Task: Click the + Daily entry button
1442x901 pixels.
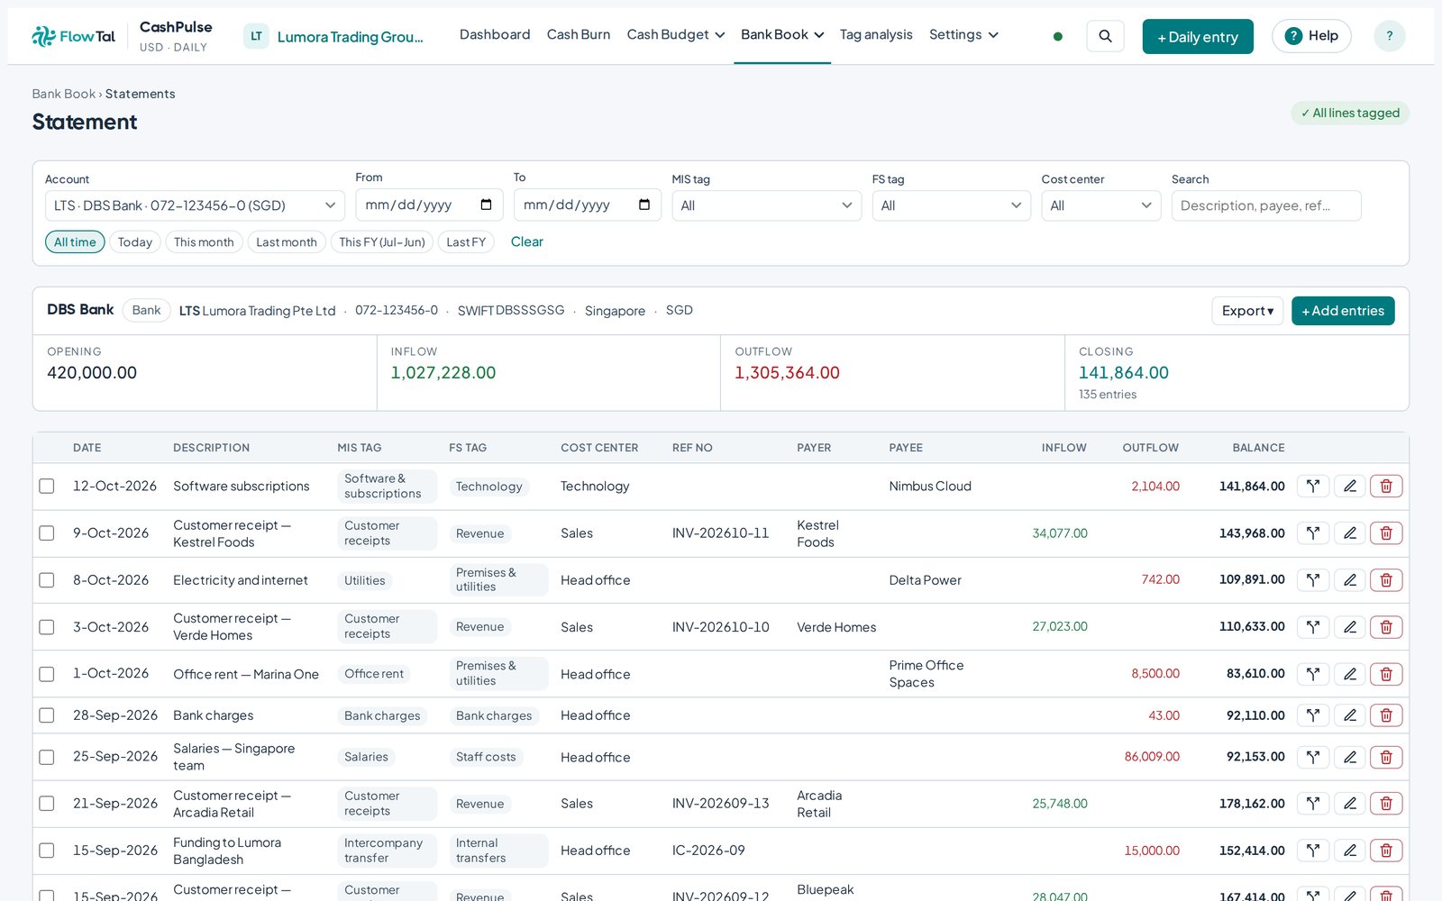Action: [x=1198, y=37]
